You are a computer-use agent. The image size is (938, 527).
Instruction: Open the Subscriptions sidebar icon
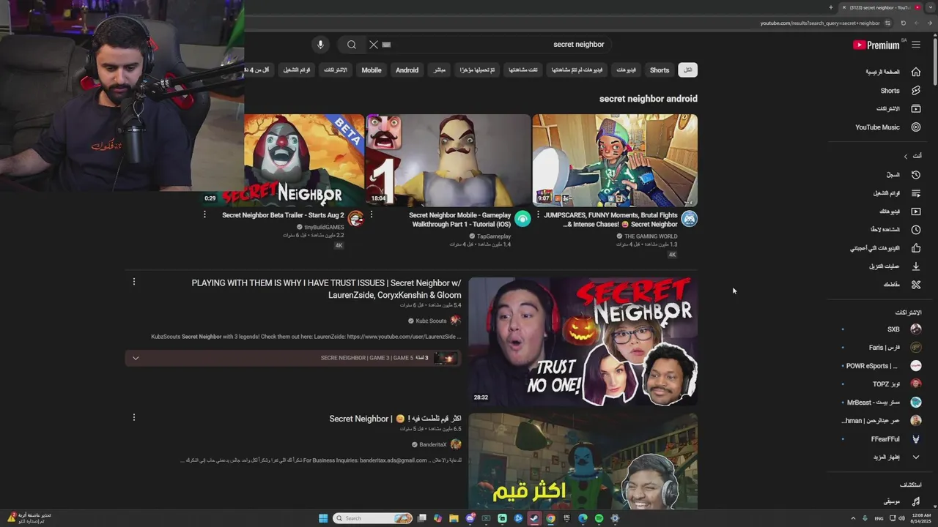click(x=916, y=108)
